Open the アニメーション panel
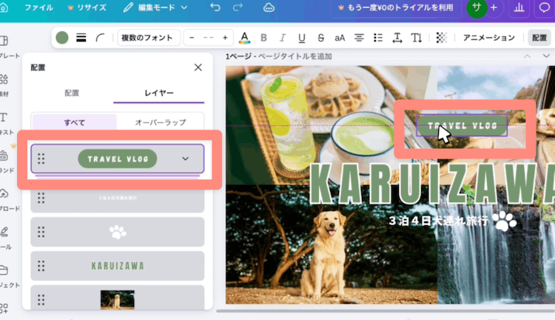The height and width of the screenshot is (320, 555). tap(489, 38)
